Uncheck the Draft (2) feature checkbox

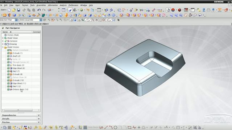pos(8,56)
